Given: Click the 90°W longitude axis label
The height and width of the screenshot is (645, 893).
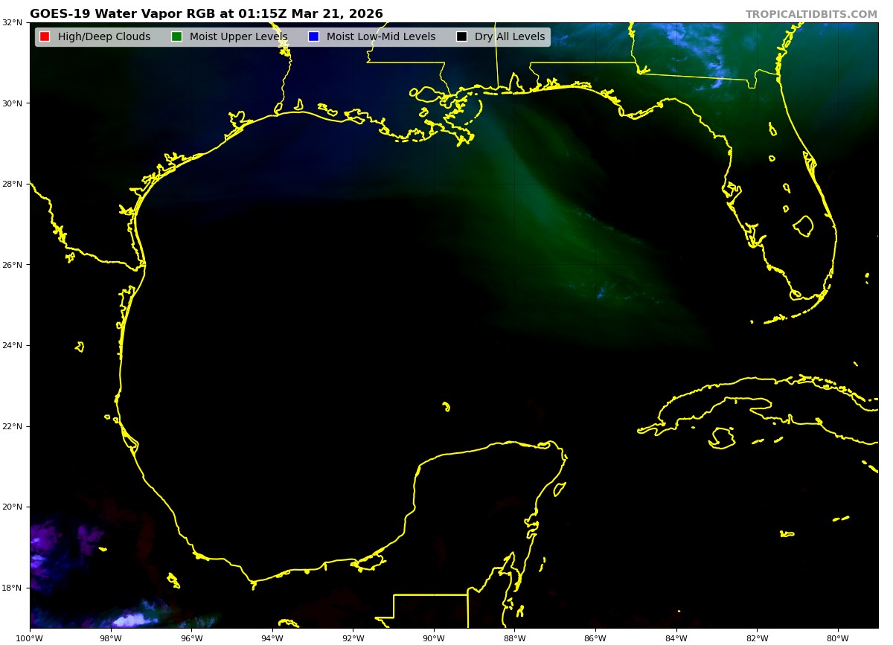Looking at the screenshot, I should click(x=434, y=638).
